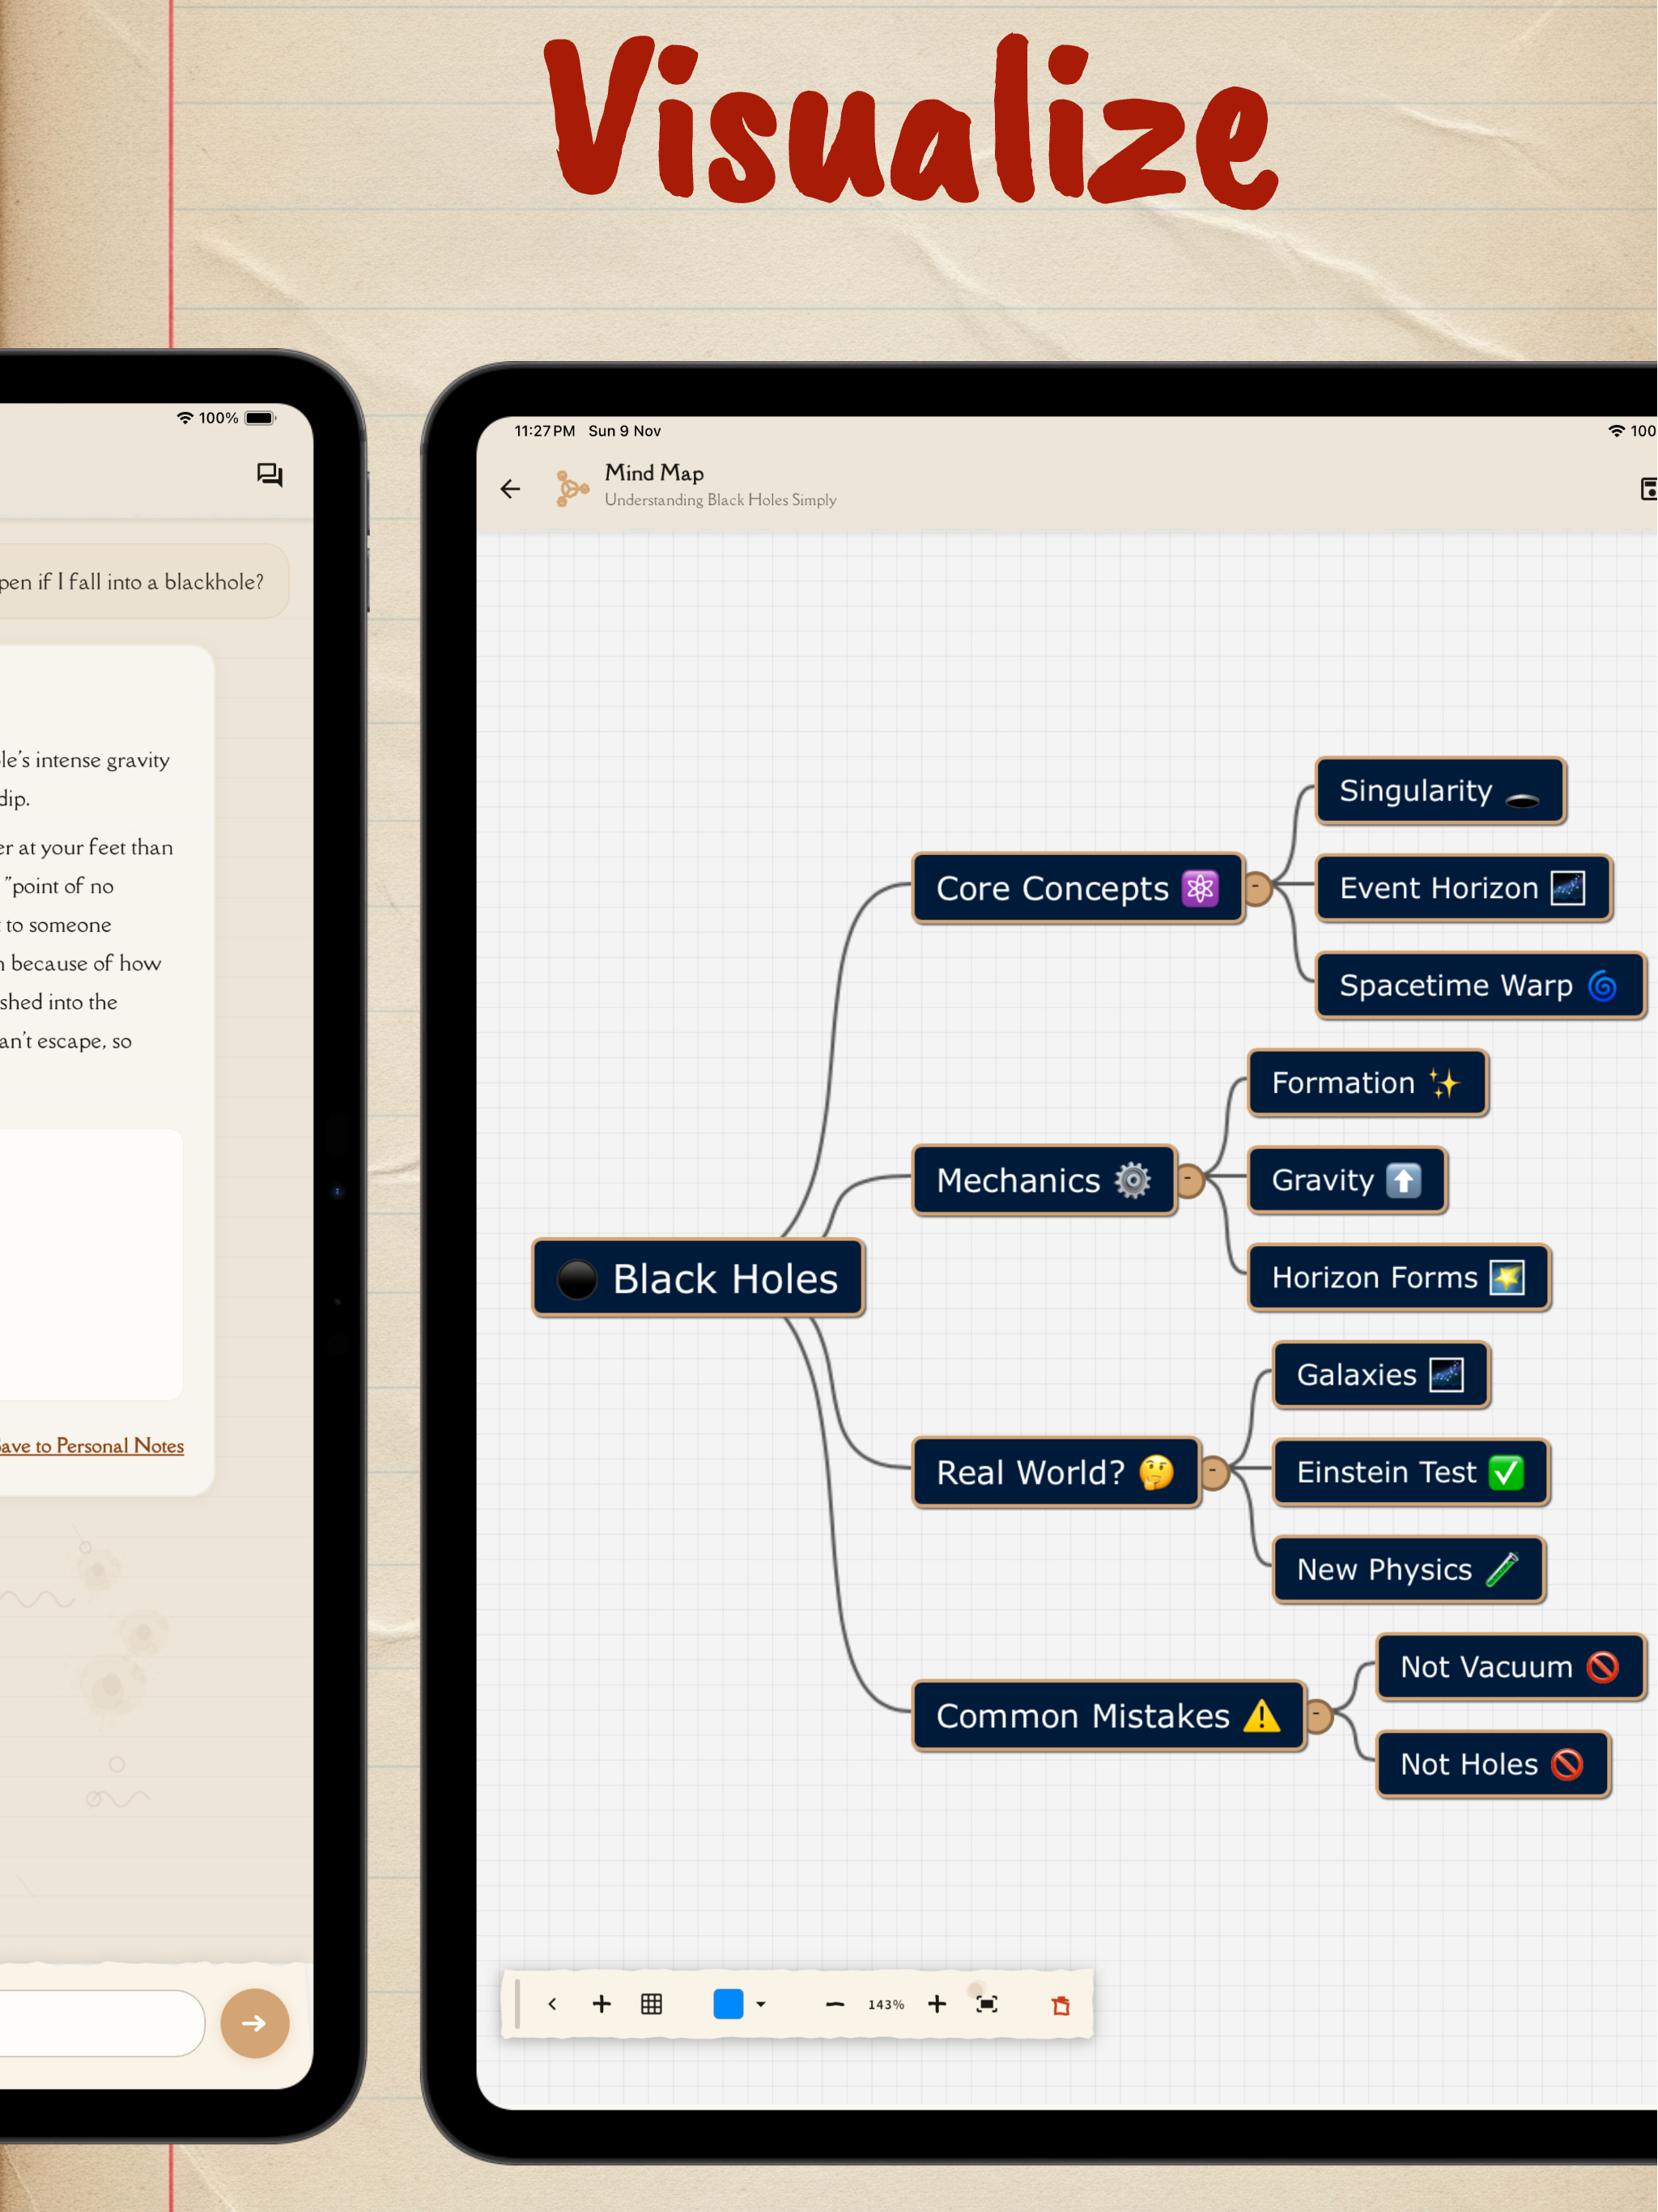Fit map to screen with frame icon
This screenshot has width=1658, height=2212.
[x=986, y=2003]
